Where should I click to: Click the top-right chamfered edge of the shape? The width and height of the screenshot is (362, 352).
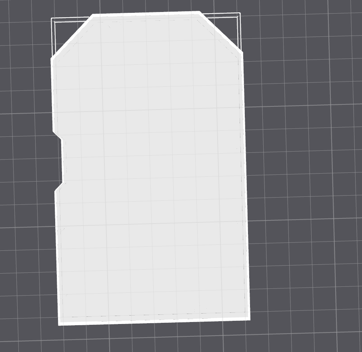220,33
